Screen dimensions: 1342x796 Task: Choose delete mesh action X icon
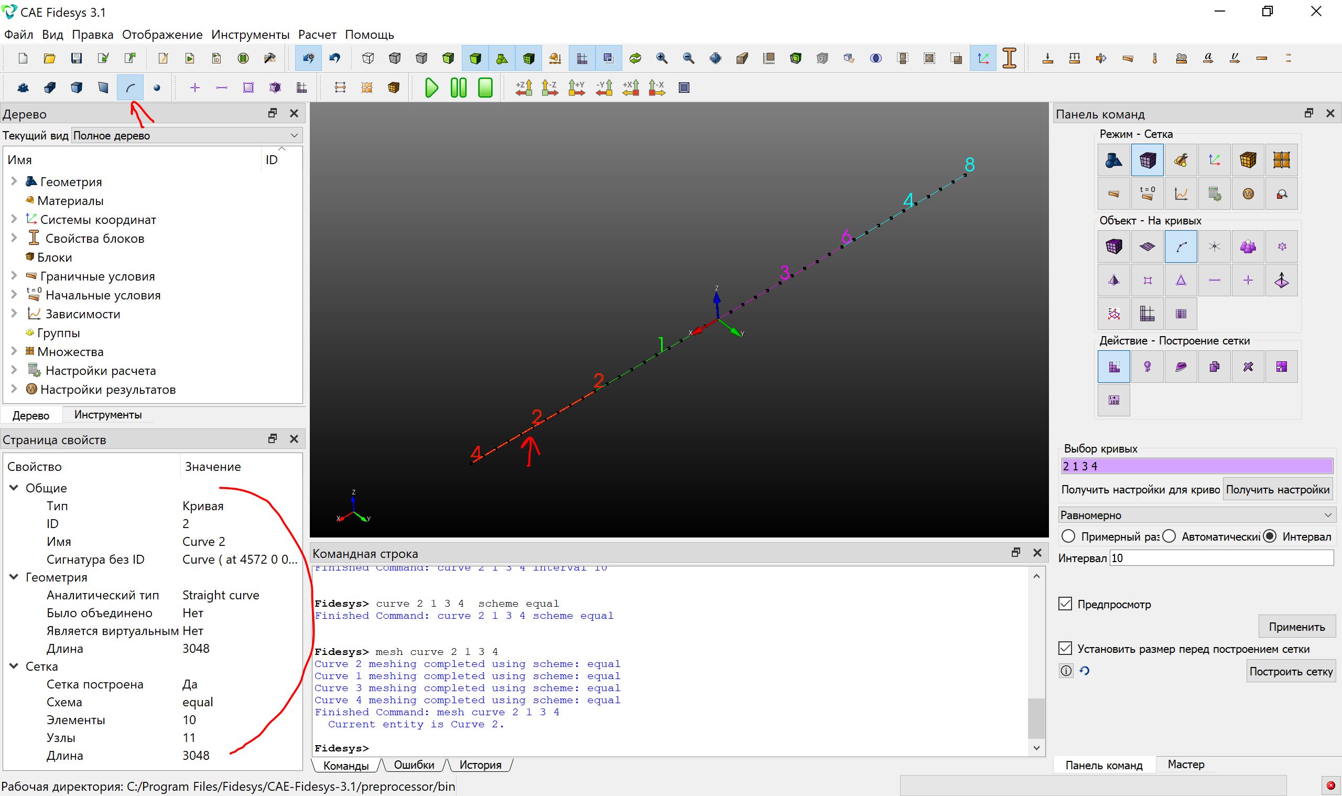1248,367
